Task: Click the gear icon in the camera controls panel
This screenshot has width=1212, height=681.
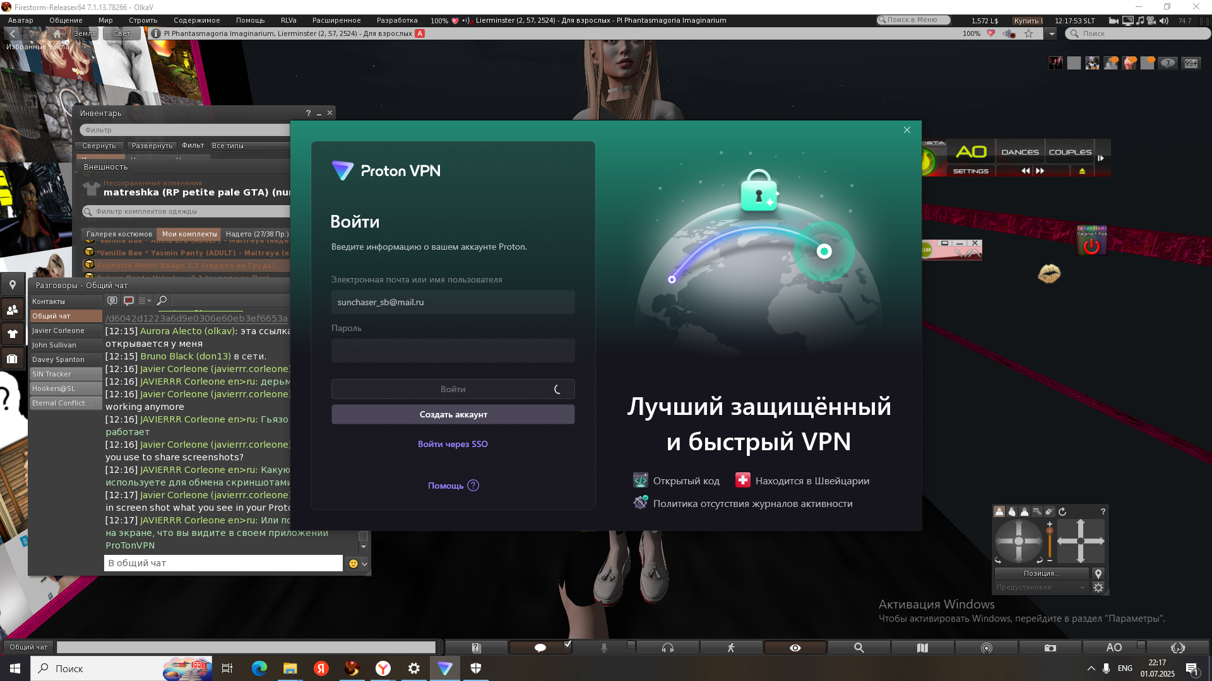Action: coord(1098,587)
